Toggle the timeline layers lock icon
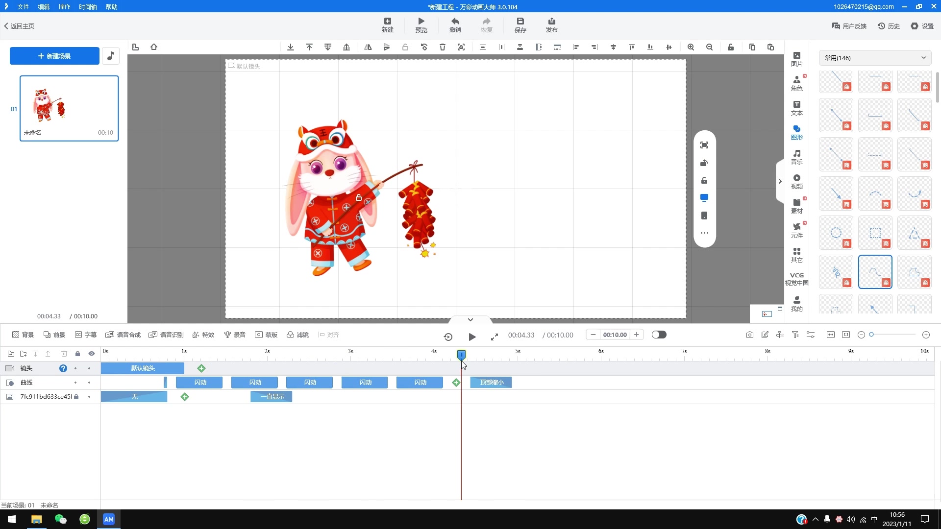 coord(77,353)
